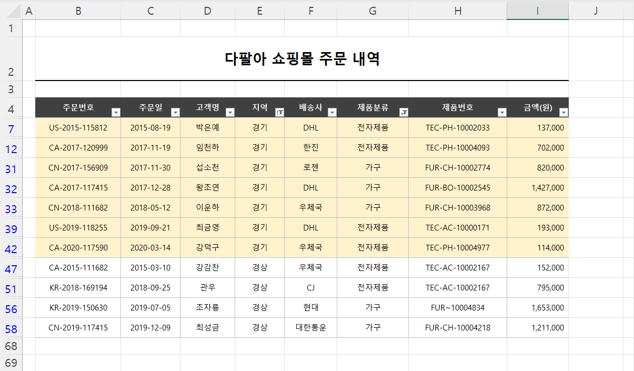634x371 pixels.
Task: Select filtered row 58 header
Action: point(11,329)
